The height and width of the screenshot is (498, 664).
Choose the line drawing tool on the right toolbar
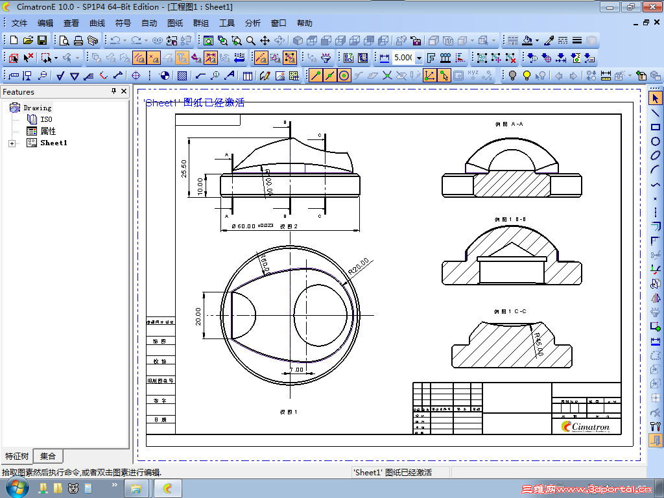655,113
